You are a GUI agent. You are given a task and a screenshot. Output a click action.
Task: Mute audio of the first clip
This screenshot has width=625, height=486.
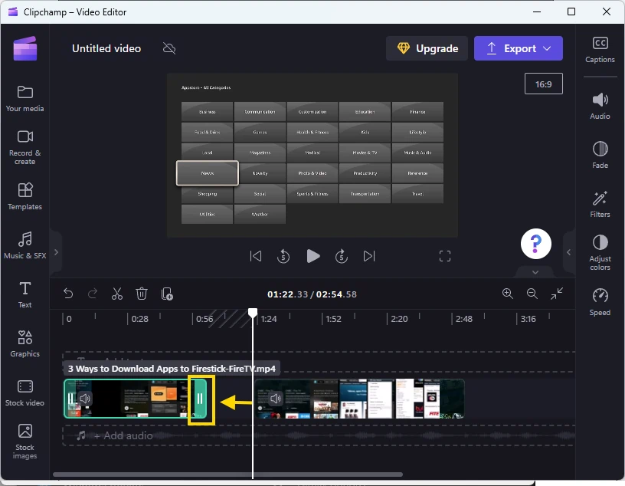(84, 398)
